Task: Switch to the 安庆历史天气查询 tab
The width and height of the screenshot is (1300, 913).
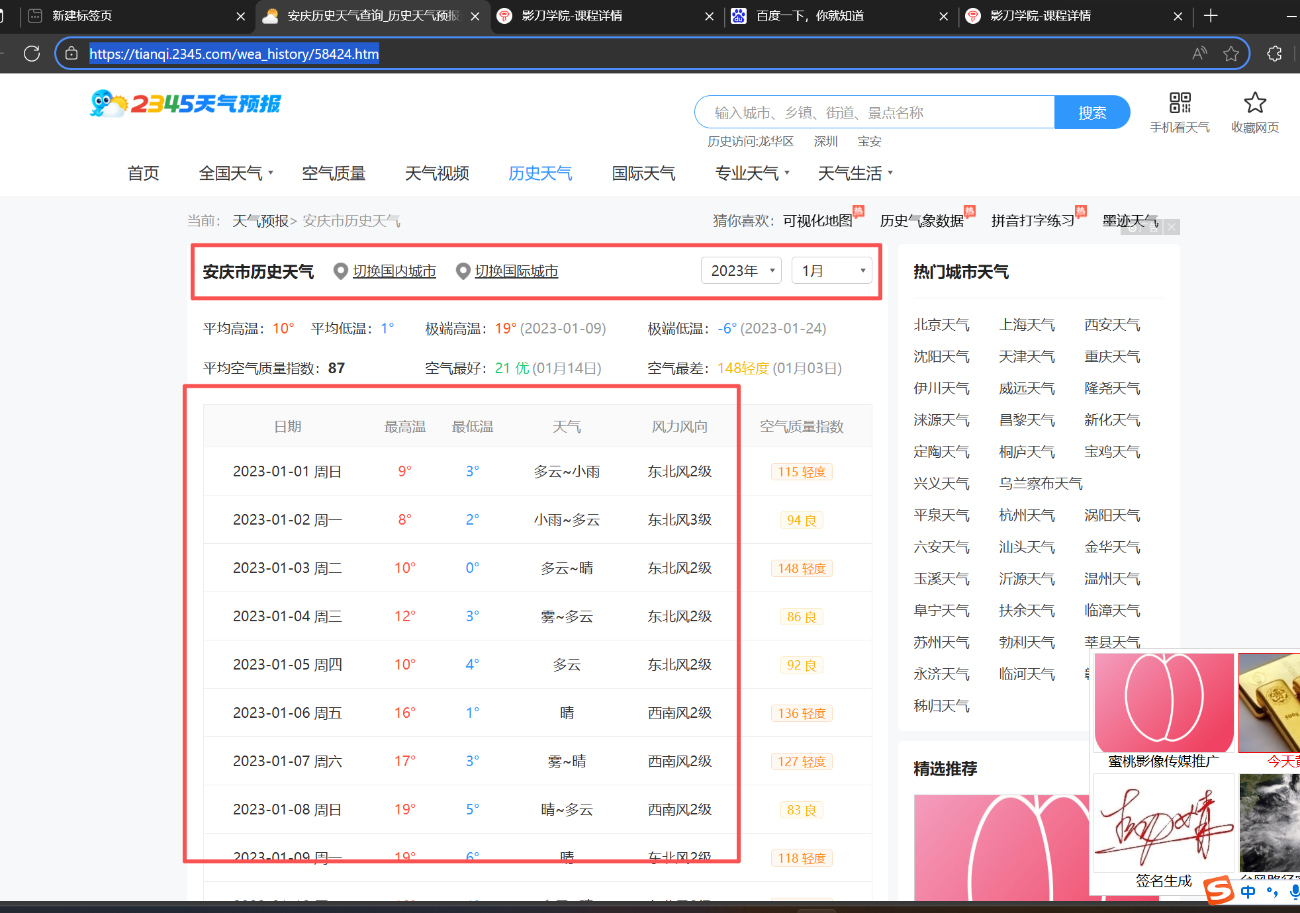Action: click(x=373, y=16)
